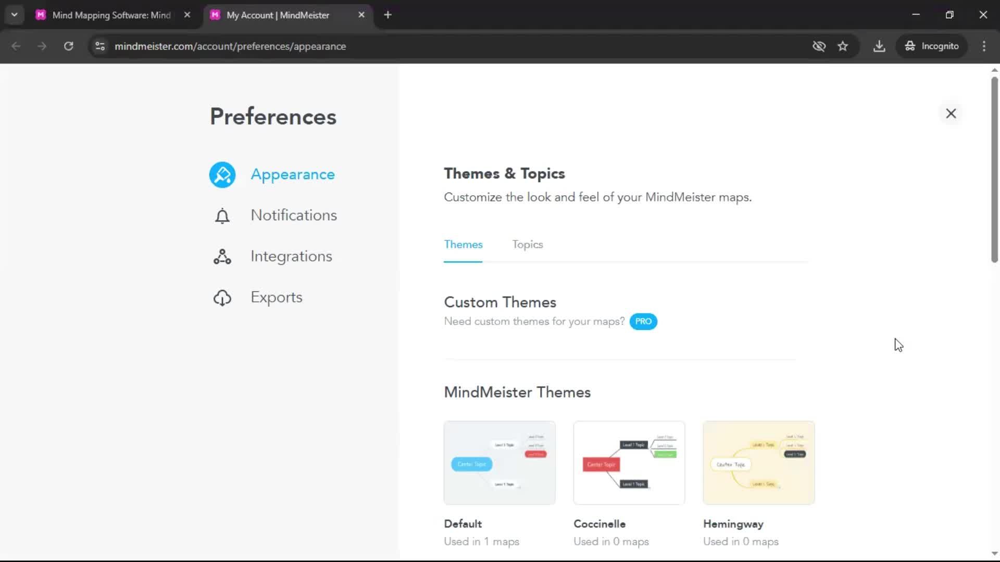The height and width of the screenshot is (562, 1000).
Task: Select the My Account | MindMeister tab
Action: point(279,15)
